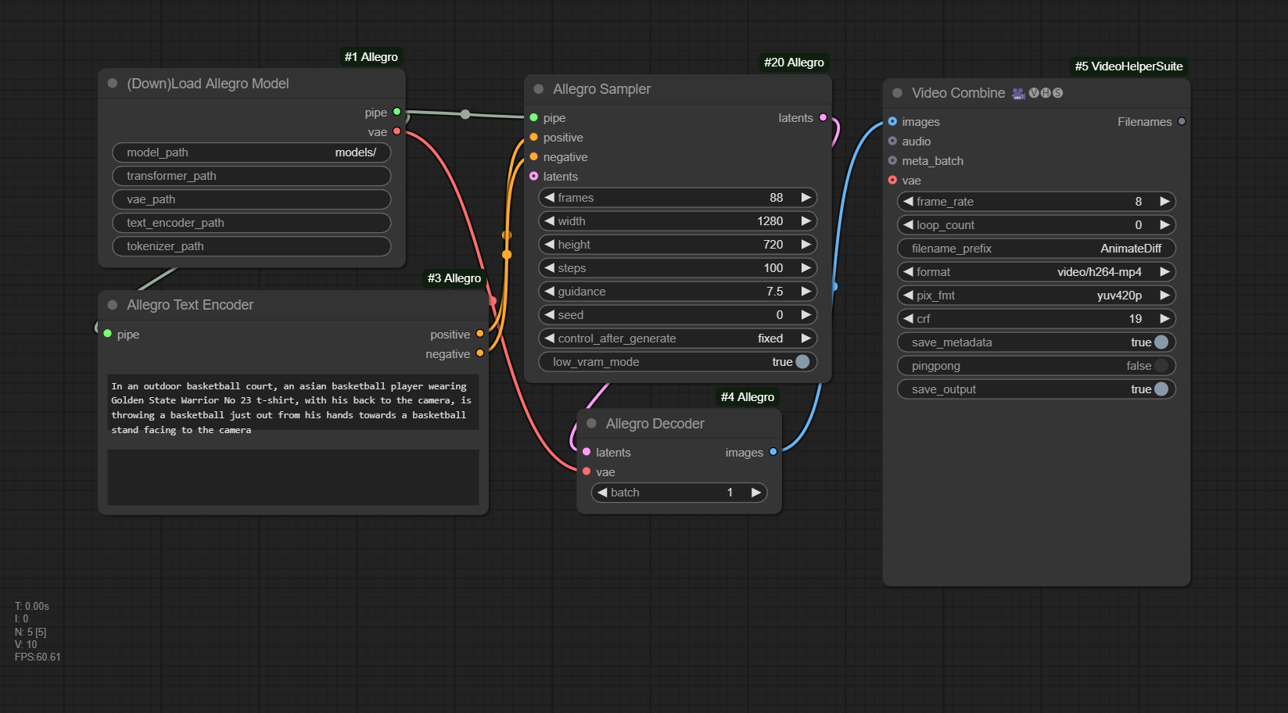Toggle save_metadata switch in Video Combine
Screen dimensions: 1288x713
[x=1161, y=342]
